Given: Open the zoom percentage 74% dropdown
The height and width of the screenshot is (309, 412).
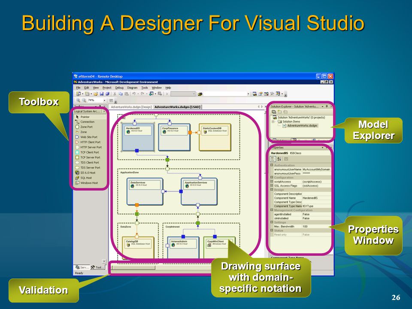Looking at the screenshot, I should coord(104,100).
